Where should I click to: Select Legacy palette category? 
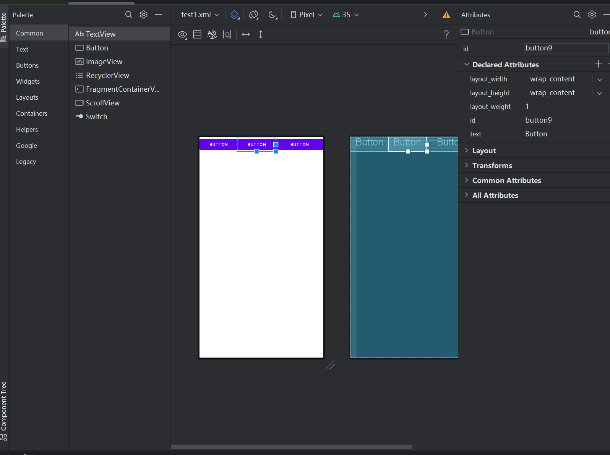point(39,162)
